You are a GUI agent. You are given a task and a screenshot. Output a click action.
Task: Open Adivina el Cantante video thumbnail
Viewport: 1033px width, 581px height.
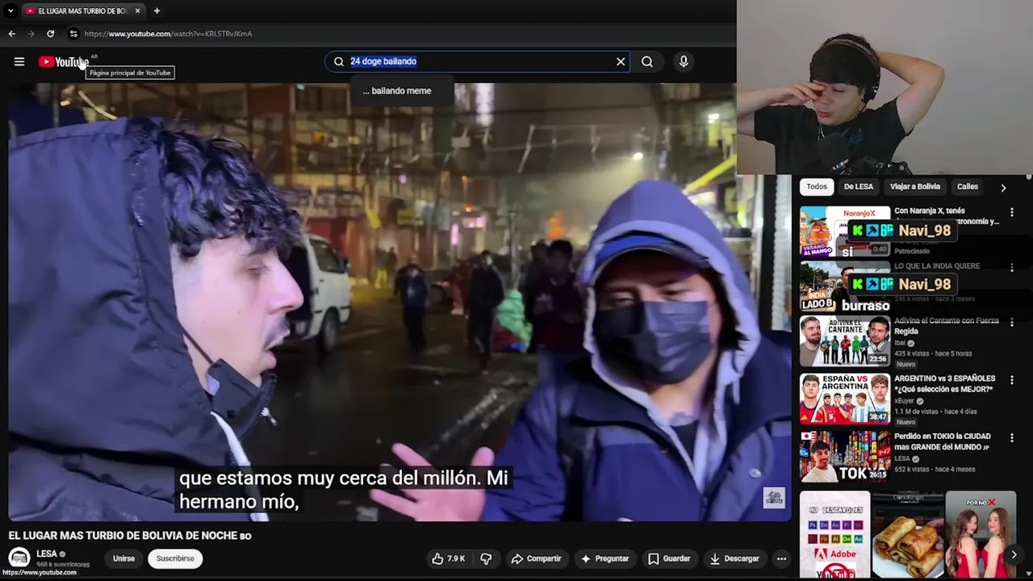[845, 341]
